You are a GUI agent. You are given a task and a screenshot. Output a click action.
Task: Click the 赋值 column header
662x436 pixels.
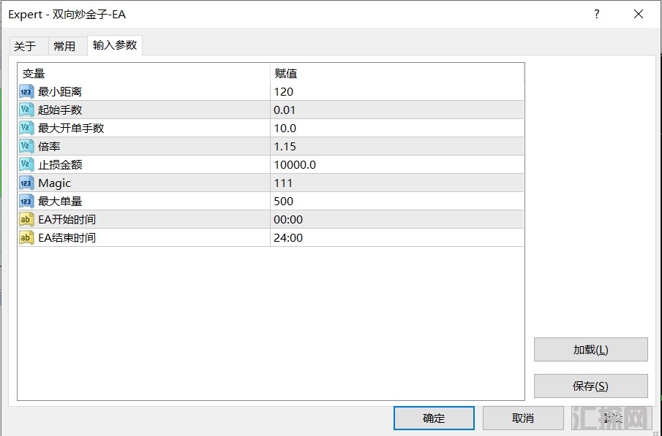click(286, 73)
